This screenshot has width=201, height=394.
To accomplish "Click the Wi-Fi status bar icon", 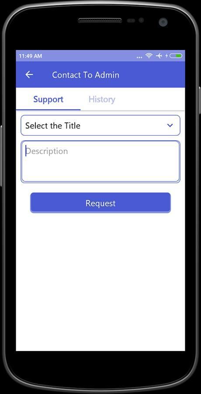I will [149, 56].
